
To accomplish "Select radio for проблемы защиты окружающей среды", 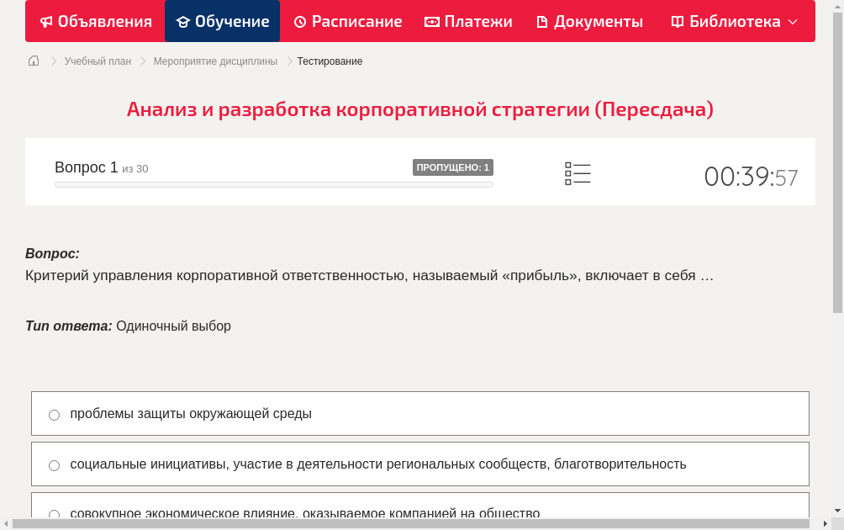I will [x=55, y=415].
